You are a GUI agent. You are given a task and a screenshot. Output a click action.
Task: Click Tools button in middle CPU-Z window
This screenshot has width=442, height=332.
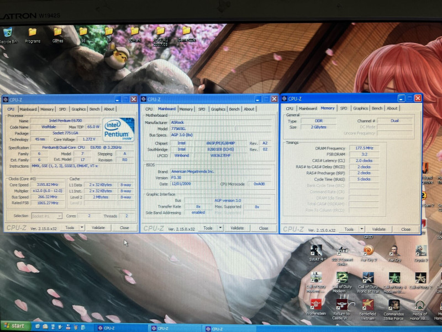[x=208, y=228]
